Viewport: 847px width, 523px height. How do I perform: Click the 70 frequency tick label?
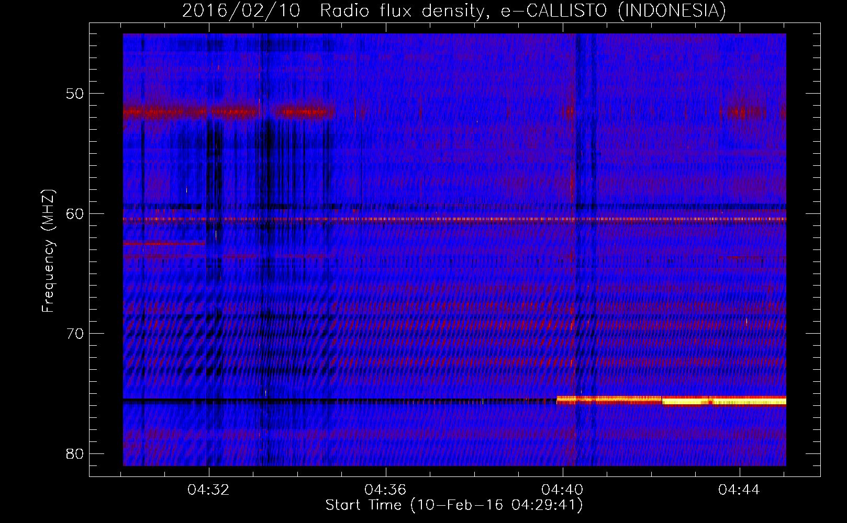pos(75,334)
